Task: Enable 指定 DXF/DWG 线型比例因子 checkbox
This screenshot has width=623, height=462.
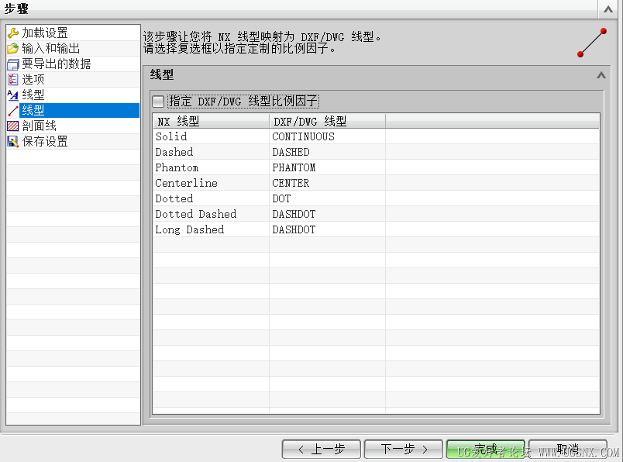Action: tap(158, 102)
